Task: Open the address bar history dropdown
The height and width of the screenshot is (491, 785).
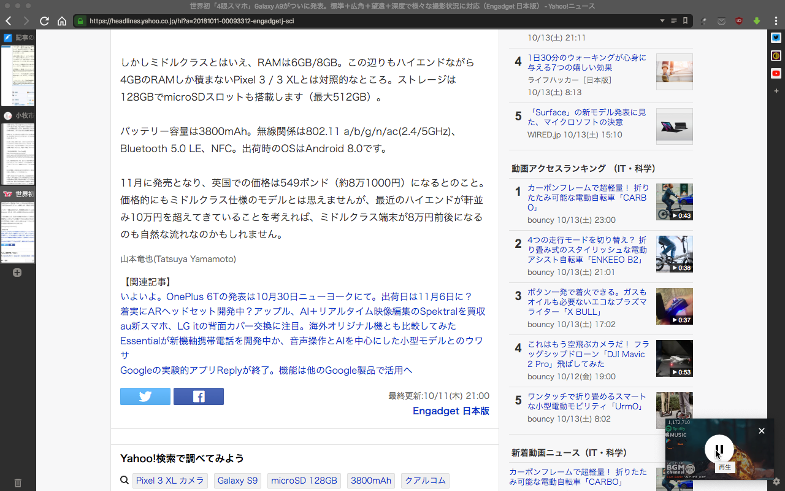Action: pos(662,21)
